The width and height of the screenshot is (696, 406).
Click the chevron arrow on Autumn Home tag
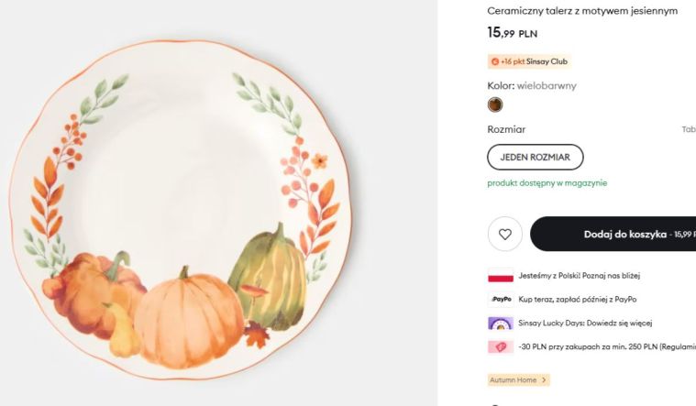544,379
